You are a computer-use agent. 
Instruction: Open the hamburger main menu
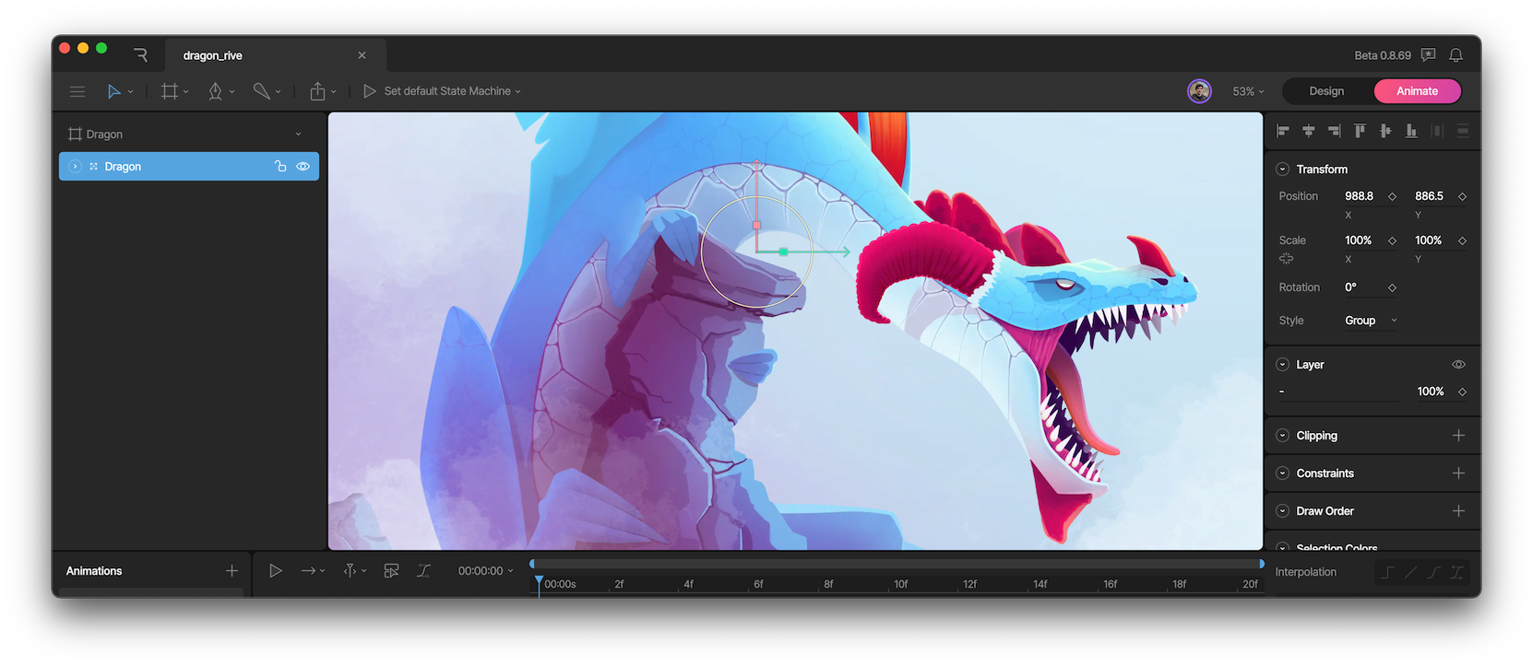tap(77, 91)
